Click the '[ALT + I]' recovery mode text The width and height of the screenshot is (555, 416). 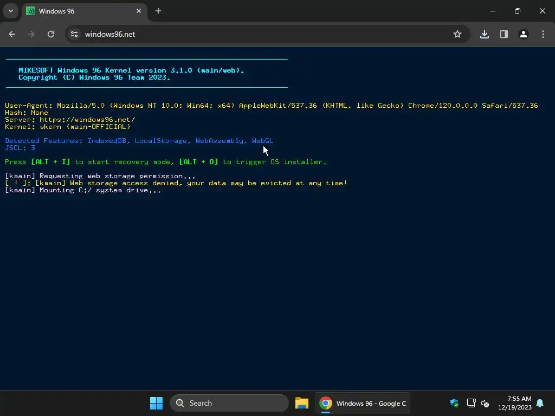point(50,162)
